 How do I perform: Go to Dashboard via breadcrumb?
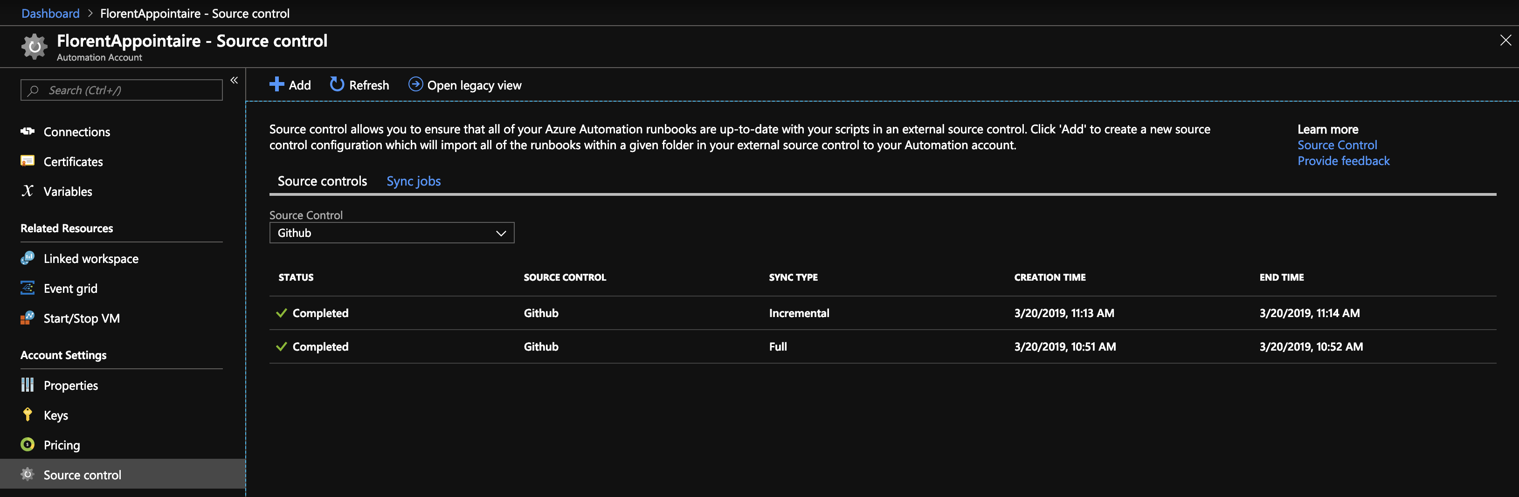tap(50, 13)
